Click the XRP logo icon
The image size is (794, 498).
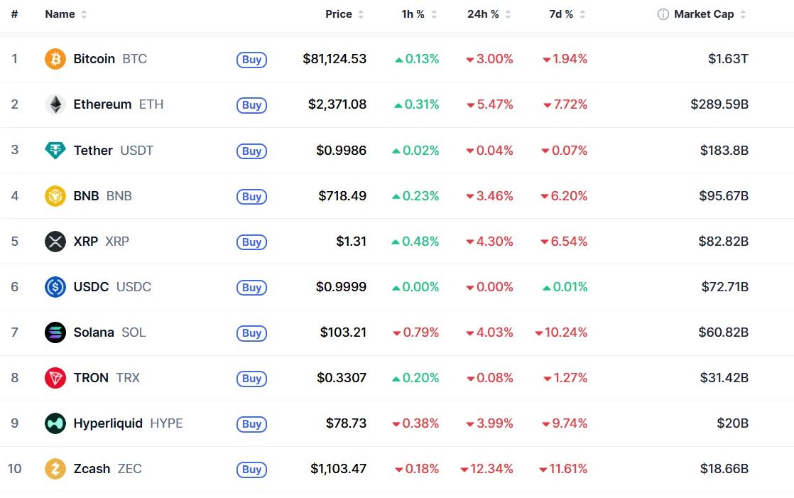55,241
